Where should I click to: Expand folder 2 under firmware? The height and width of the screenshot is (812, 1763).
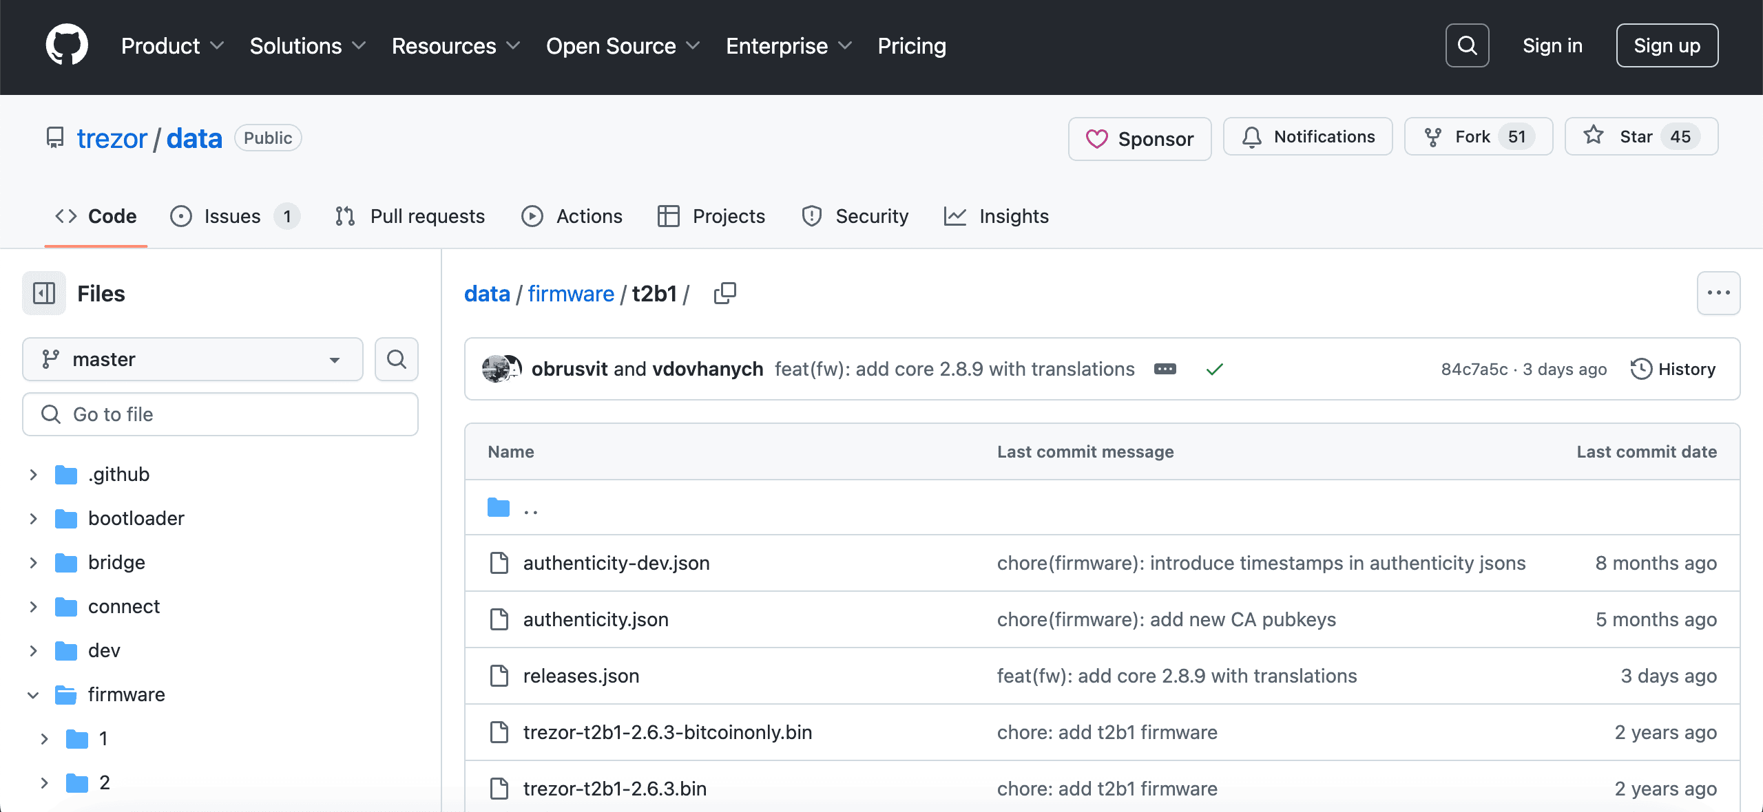(44, 783)
